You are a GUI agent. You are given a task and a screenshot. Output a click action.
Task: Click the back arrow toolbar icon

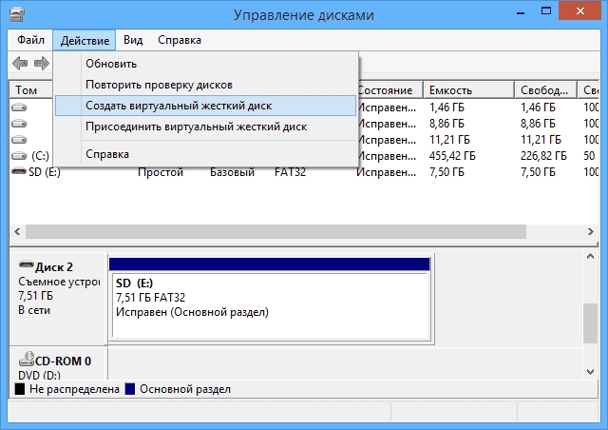point(19,64)
